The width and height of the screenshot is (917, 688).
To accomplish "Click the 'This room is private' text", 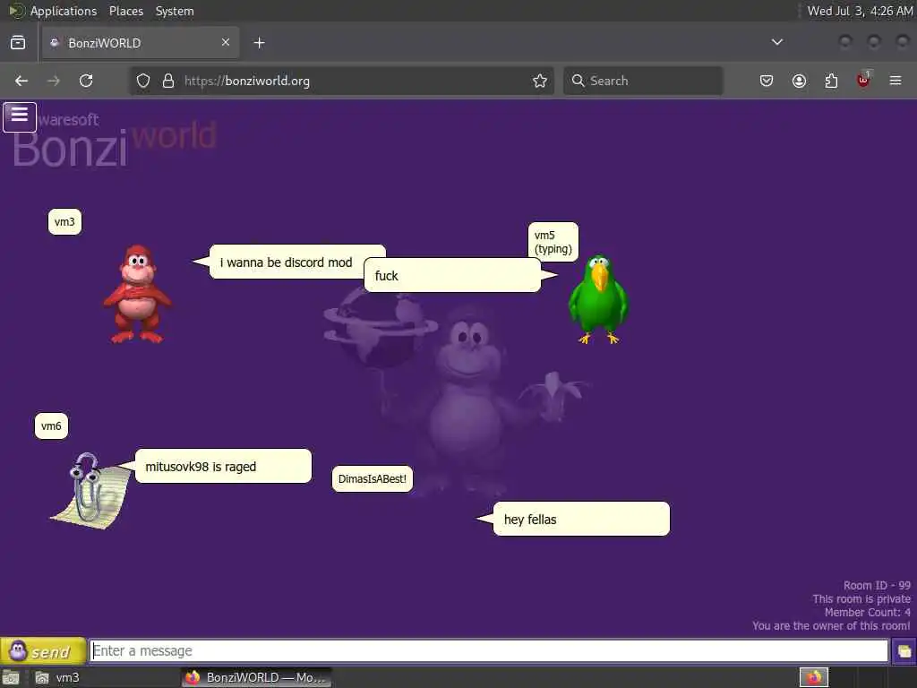I will tap(861, 598).
